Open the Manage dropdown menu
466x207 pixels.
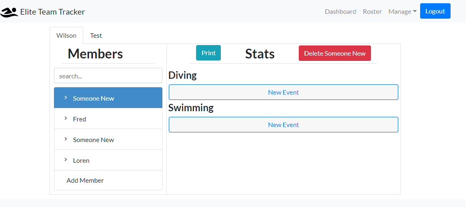coord(402,11)
